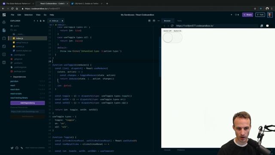Switch to The State Reducer Pattern Chrome tab
Viewport: 275px width, 155px height.
[x=18, y=3]
